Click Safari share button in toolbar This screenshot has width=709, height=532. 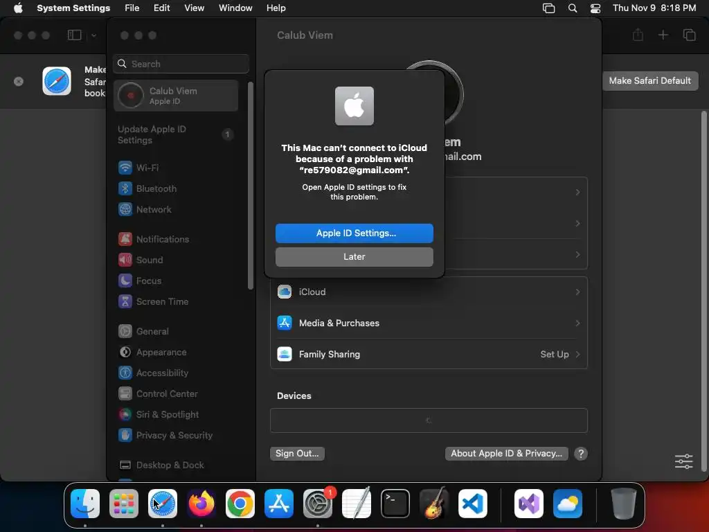pos(638,35)
